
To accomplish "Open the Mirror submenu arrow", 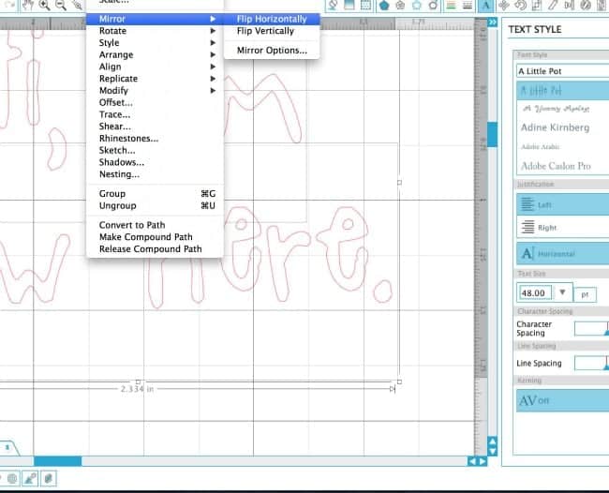I will coord(213,19).
